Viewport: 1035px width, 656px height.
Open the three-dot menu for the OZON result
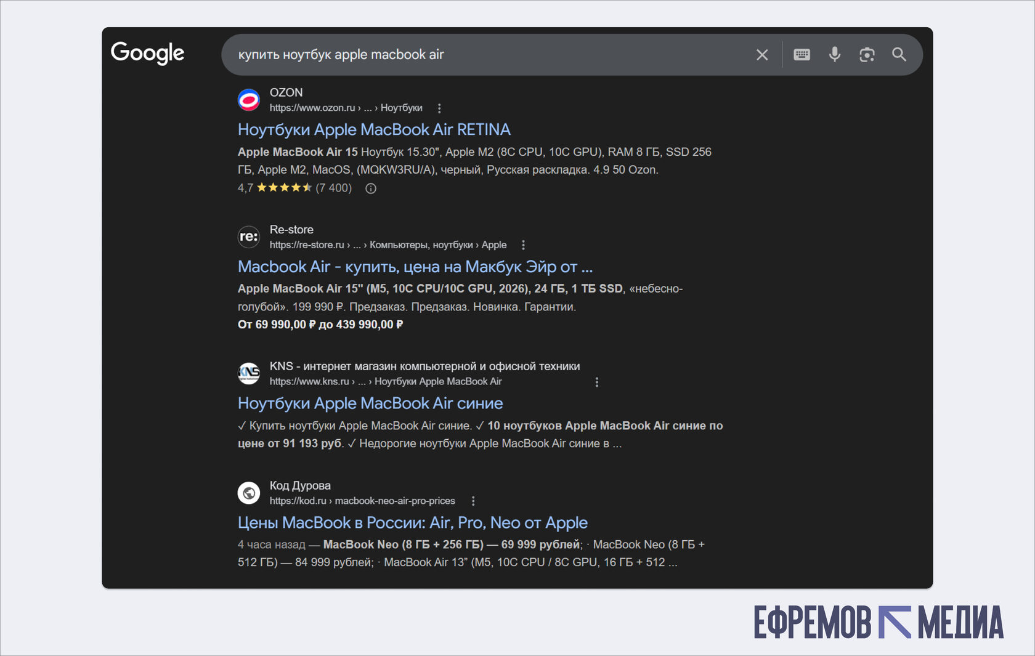(x=439, y=108)
